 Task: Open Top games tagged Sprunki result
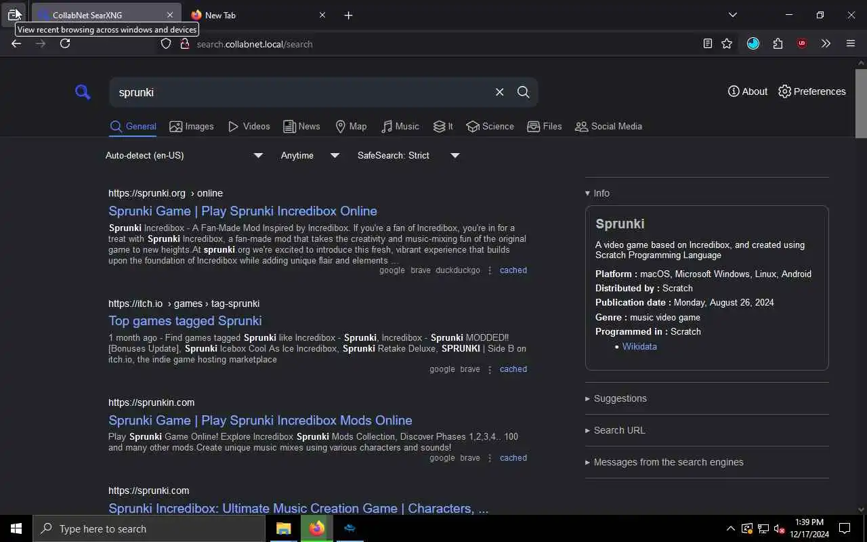[x=185, y=320]
